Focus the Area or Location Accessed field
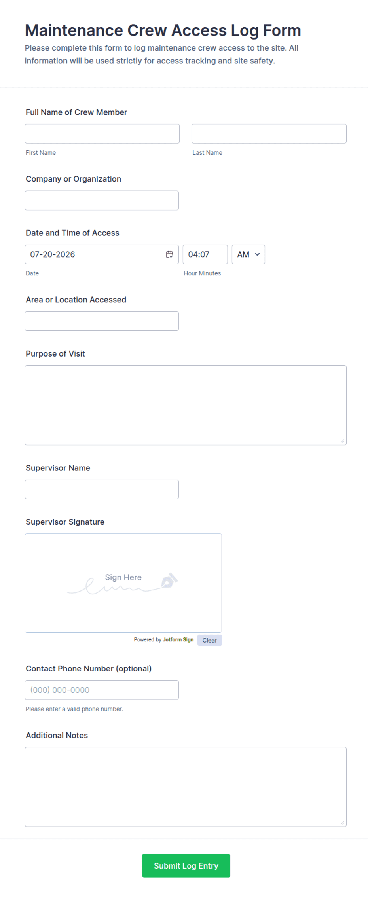Image resolution: width=368 pixels, height=897 pixels. point(102,321)
